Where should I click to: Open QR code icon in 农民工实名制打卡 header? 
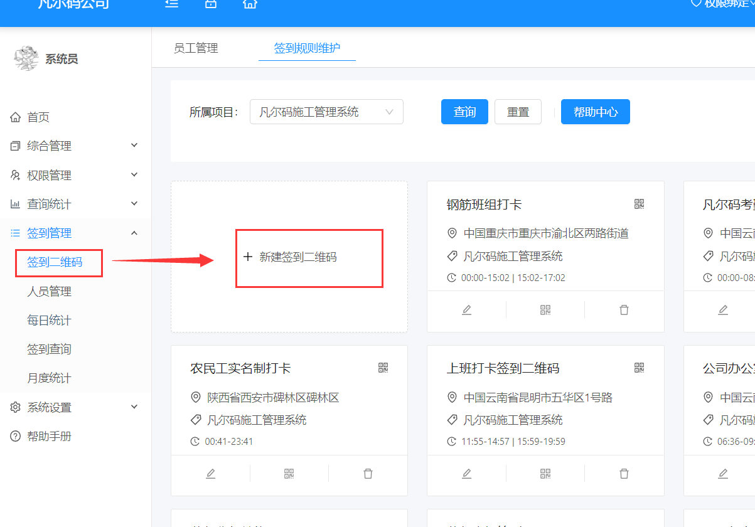[x=383, y=368]
